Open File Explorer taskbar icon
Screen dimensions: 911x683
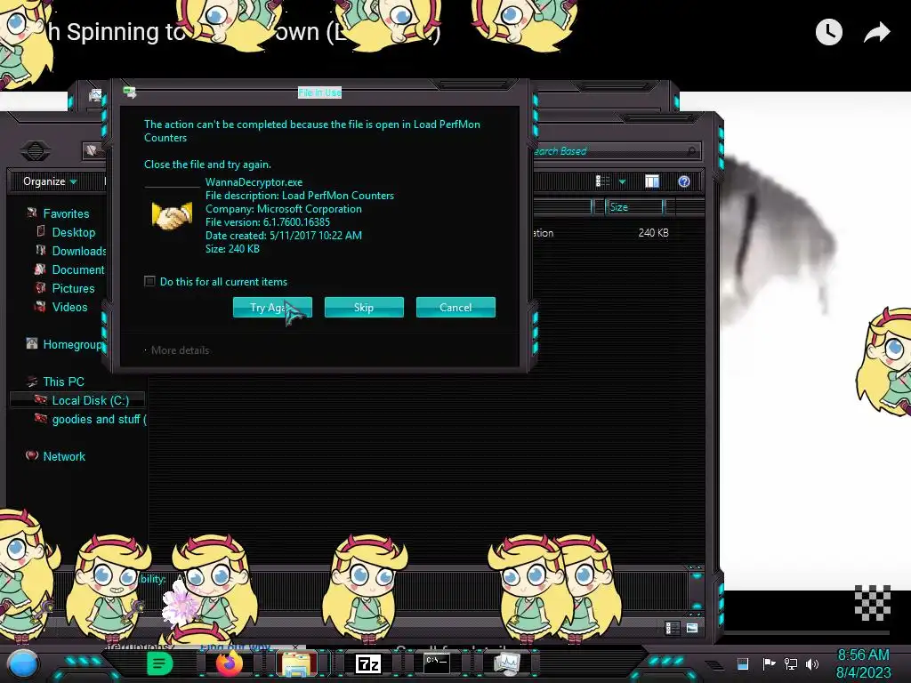(x=297, y=663)
